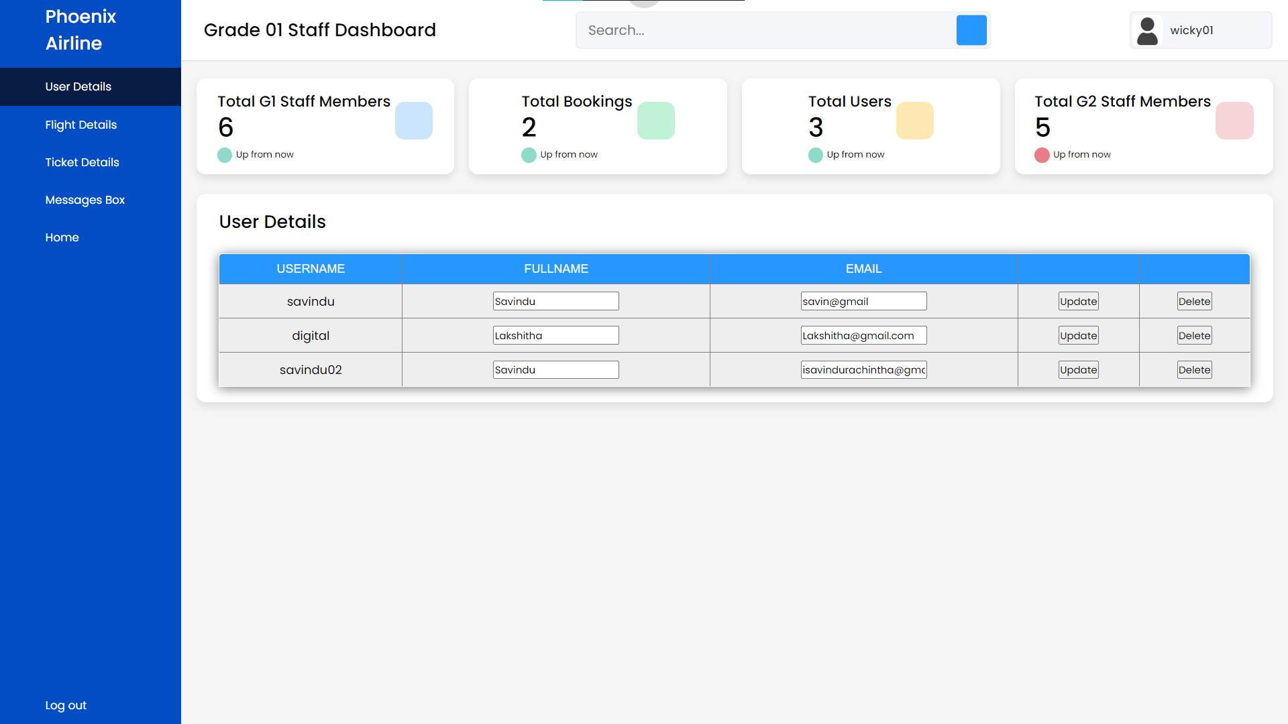Click the blue G1 Staff Members card icon
Viewport: 1288px width, 724px height.
tap(413, 121)
